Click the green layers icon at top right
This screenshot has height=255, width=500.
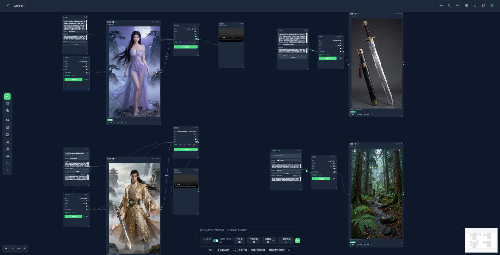(x=492, y=6)
